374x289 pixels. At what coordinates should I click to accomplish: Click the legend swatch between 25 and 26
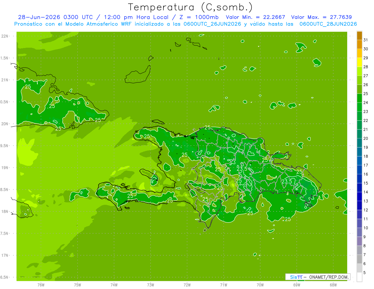pos(359,89)
